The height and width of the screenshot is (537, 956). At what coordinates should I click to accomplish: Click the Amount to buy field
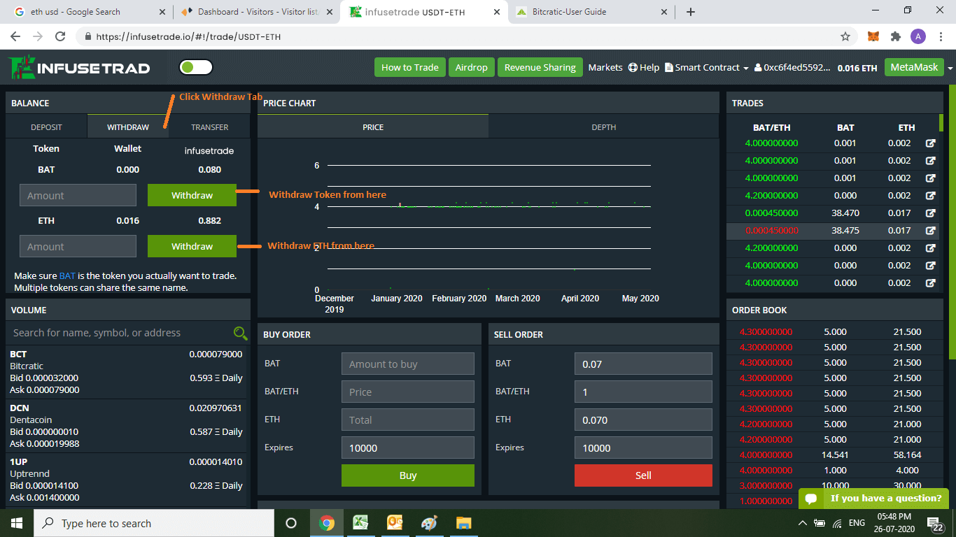tap(408, 364)
